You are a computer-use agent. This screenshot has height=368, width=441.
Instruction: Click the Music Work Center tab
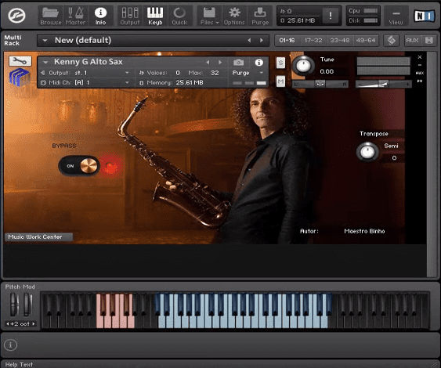(38, 237)
